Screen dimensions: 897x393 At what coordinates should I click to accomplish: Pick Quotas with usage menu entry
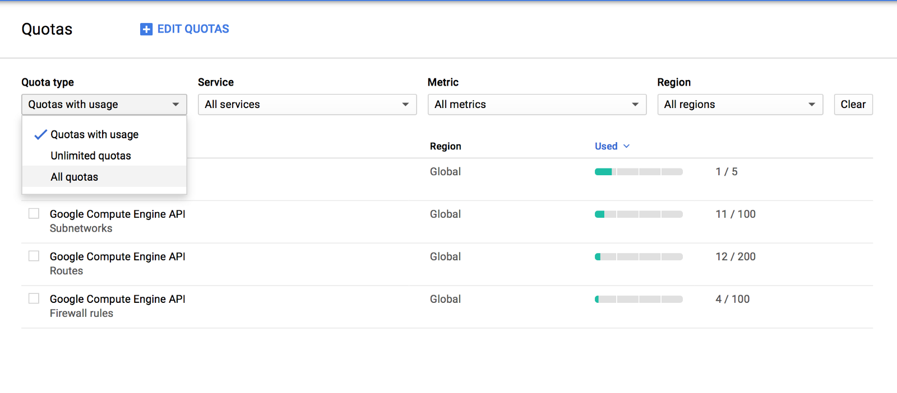[x=94, y=135]
